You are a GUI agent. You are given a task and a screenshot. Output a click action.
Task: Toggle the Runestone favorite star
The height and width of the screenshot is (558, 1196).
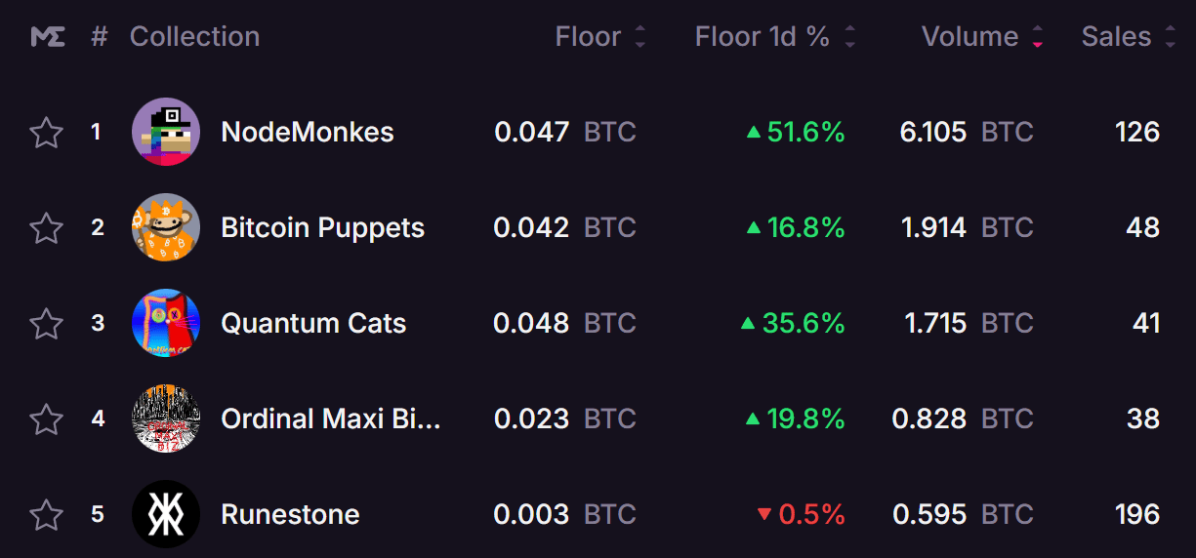click(x=47, y=514)
